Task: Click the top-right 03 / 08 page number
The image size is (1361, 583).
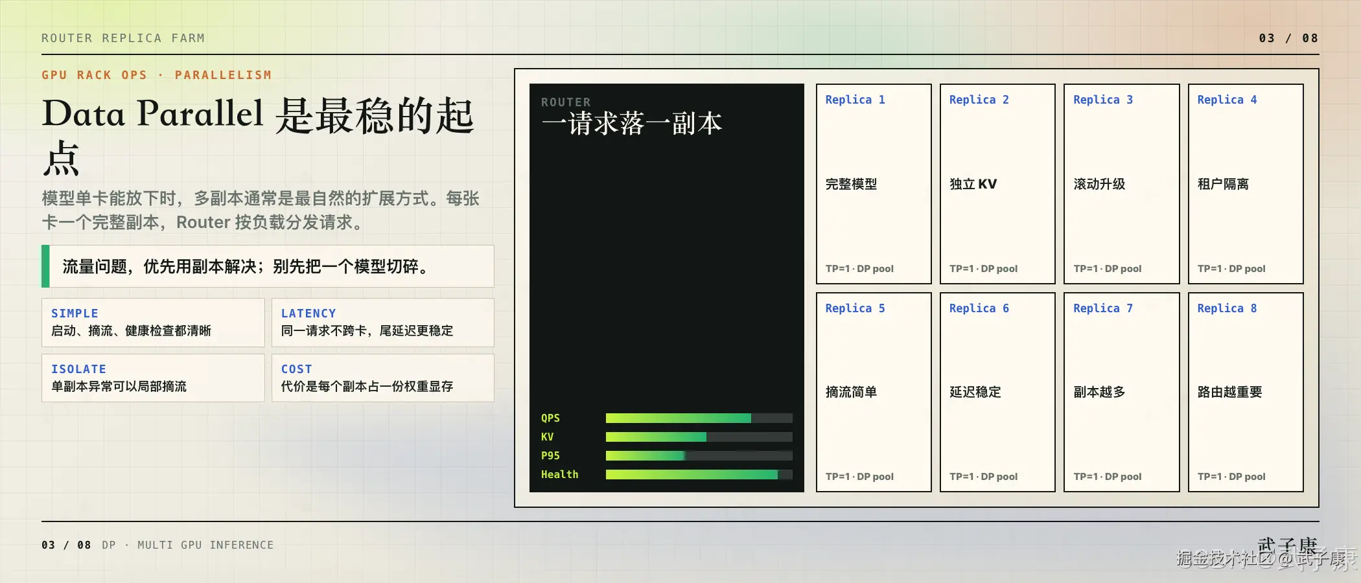Action: click(x=1288, y=38)
